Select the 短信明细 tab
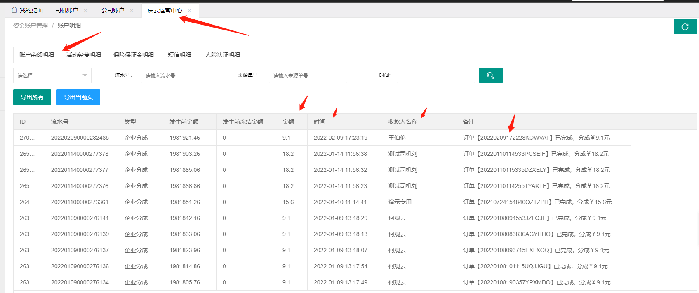 click(179, 55)
